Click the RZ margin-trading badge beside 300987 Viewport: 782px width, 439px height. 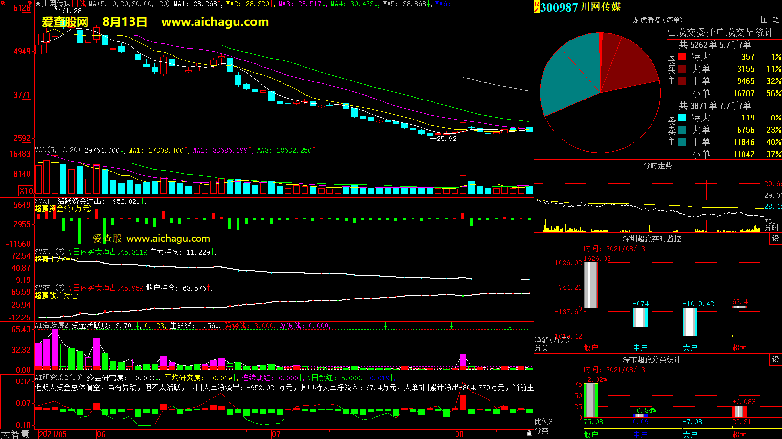click(537, 7)
